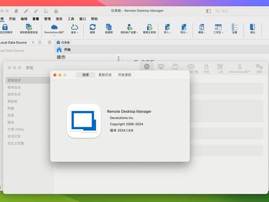The image size is (269, 202).
Task: Click Manage Master Key (管理主密钥) icon
Action: [x=149, y=27]
